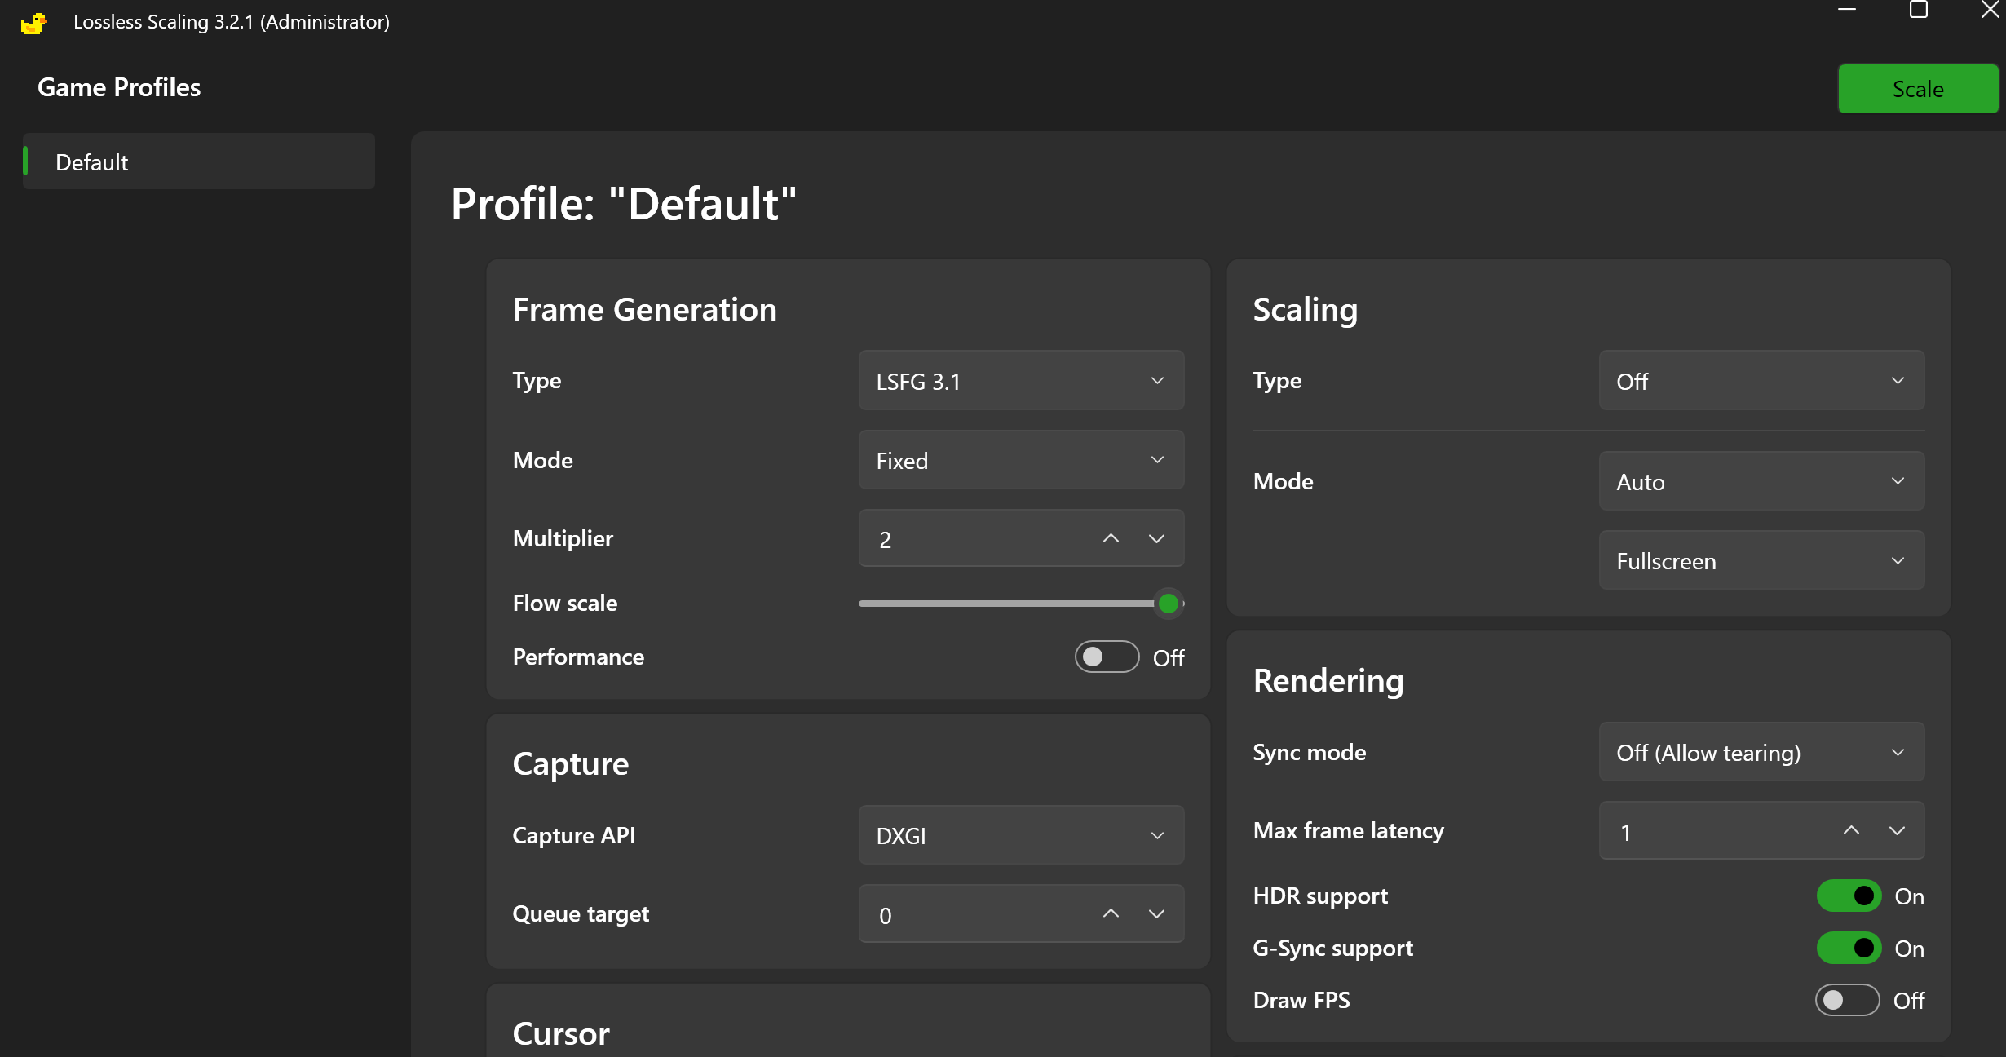The width and height of the screenshot is (2006, 1057).
Task: Click the Rendering section heading
Action: [x=1328, y=681]
